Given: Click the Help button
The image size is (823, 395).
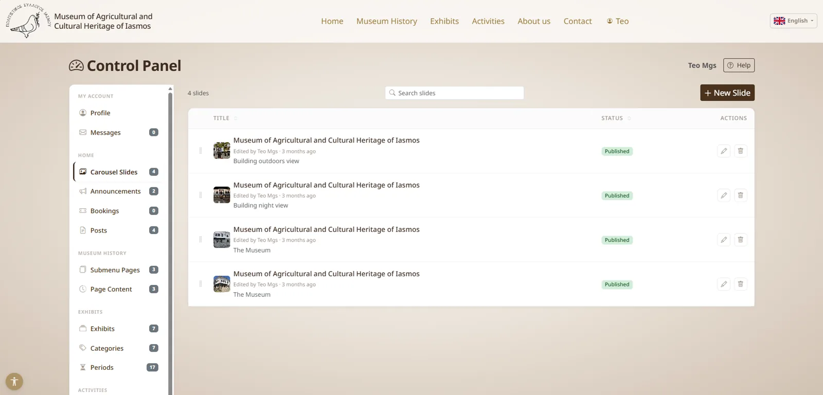Looking at the screenshot, I should (739, 65).
